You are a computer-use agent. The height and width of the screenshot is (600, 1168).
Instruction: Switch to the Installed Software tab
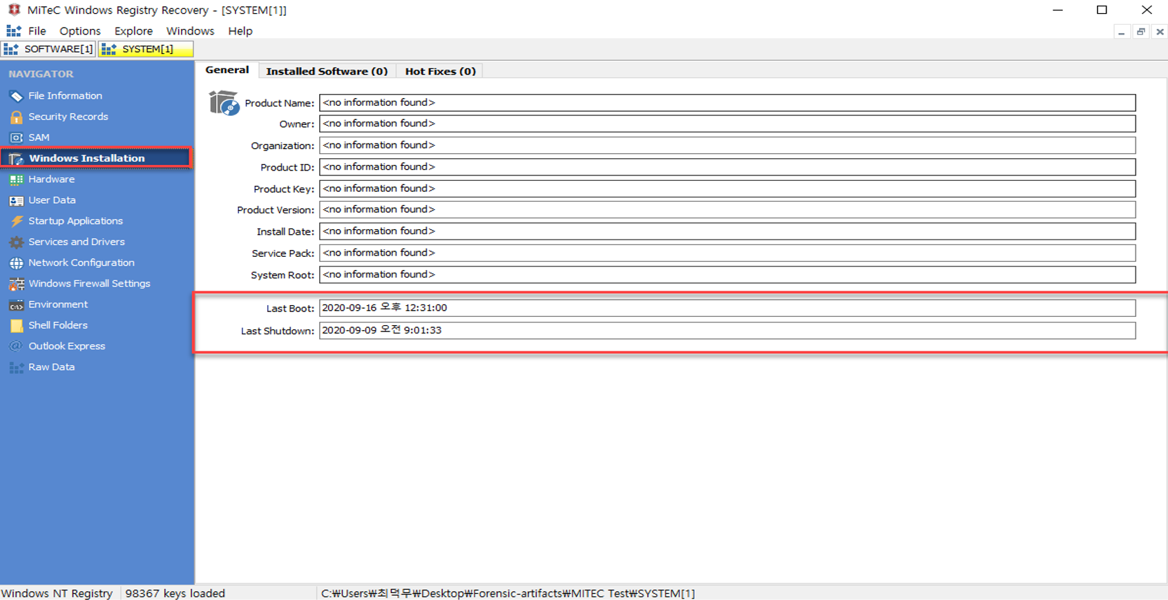[x=327, y=71]
